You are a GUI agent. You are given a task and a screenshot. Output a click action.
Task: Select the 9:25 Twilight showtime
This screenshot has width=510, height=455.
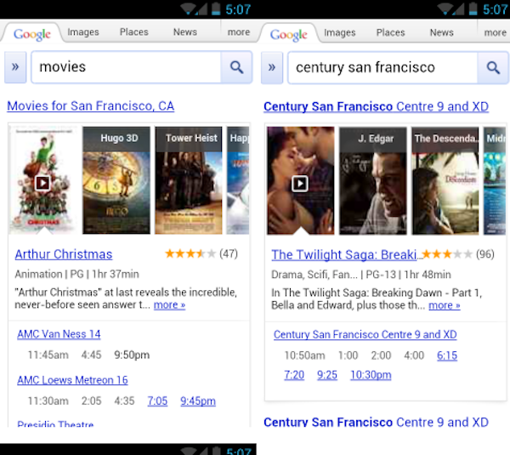[x=327, y=375]
